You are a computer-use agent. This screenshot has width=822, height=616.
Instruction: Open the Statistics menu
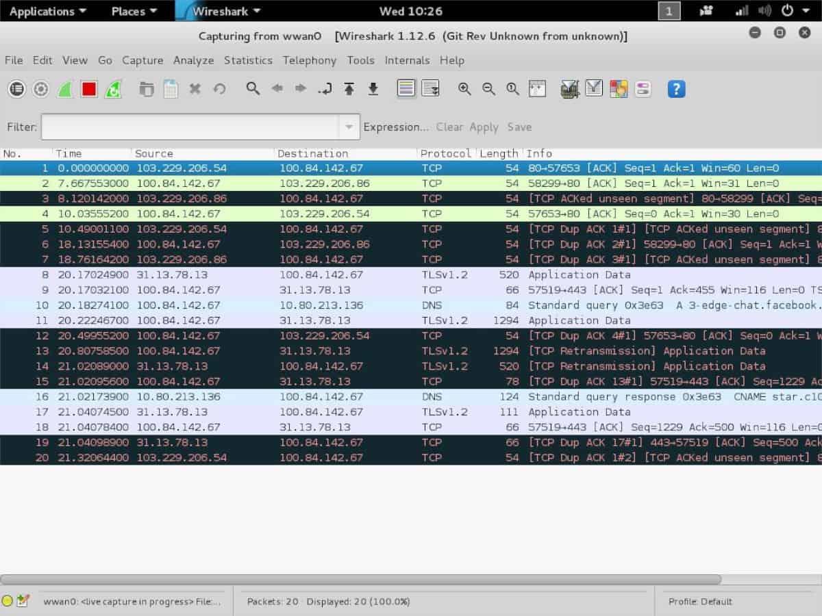[x=248, y=60]
